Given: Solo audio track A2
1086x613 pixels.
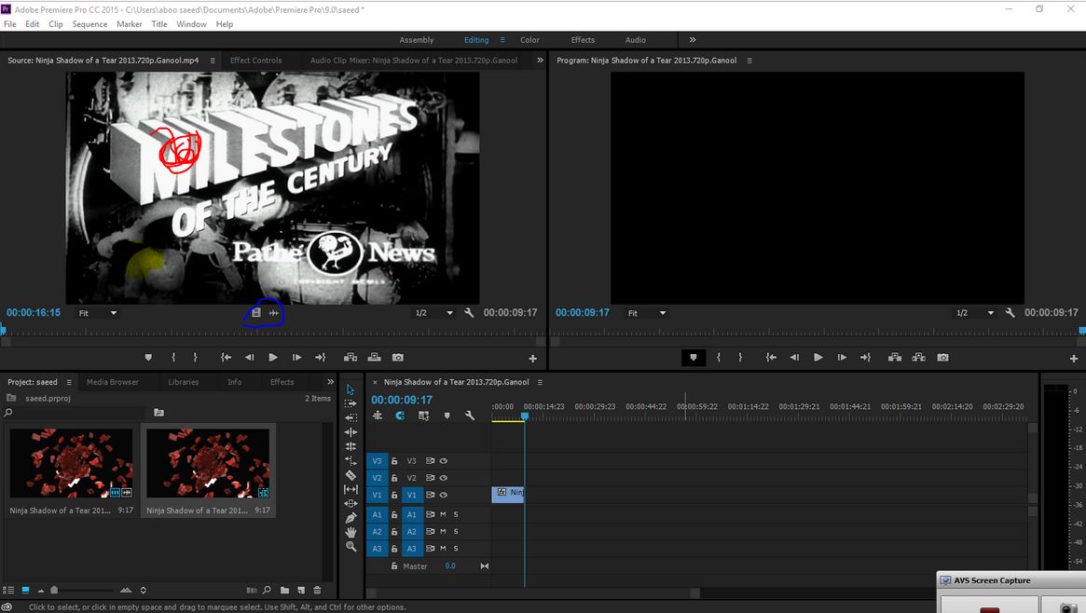Looking at the screenshot, I should 456,532.
